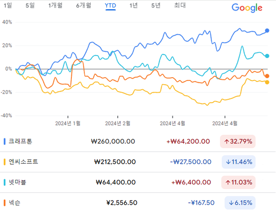This screenshot has width=276, height=212.
Task: Click the cyan 넷마블 line endpoint dot
Action: 267,56
